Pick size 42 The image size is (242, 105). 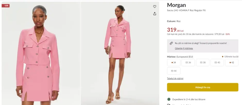232,63
